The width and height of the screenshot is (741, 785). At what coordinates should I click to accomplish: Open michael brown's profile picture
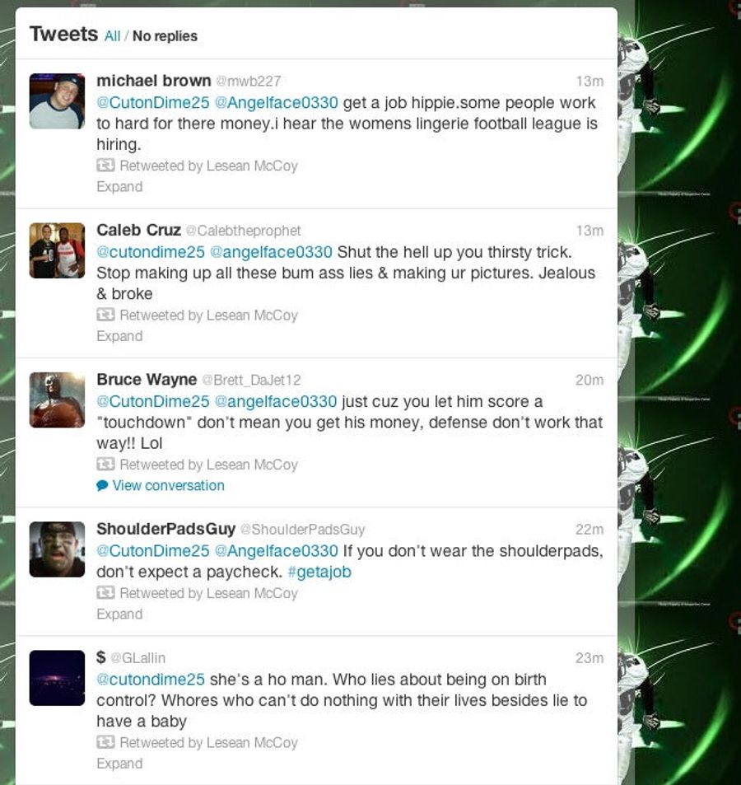tap(57, 101)
